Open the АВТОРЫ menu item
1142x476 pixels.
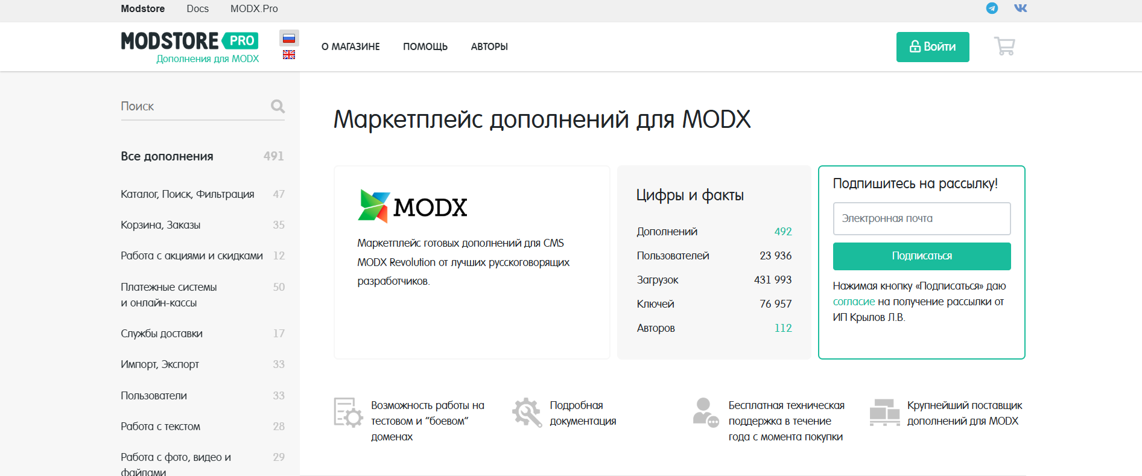pyautogui.click(x=489, y=46)
